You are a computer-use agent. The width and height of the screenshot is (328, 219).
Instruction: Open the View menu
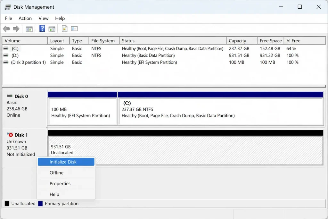(x=44, y=18)
